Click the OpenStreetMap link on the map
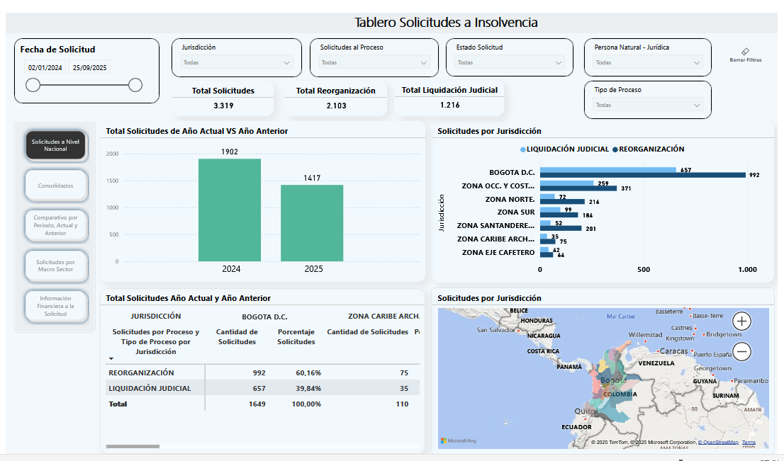The height and width of the screenshot is (461, 784). (x=719, y=443)
